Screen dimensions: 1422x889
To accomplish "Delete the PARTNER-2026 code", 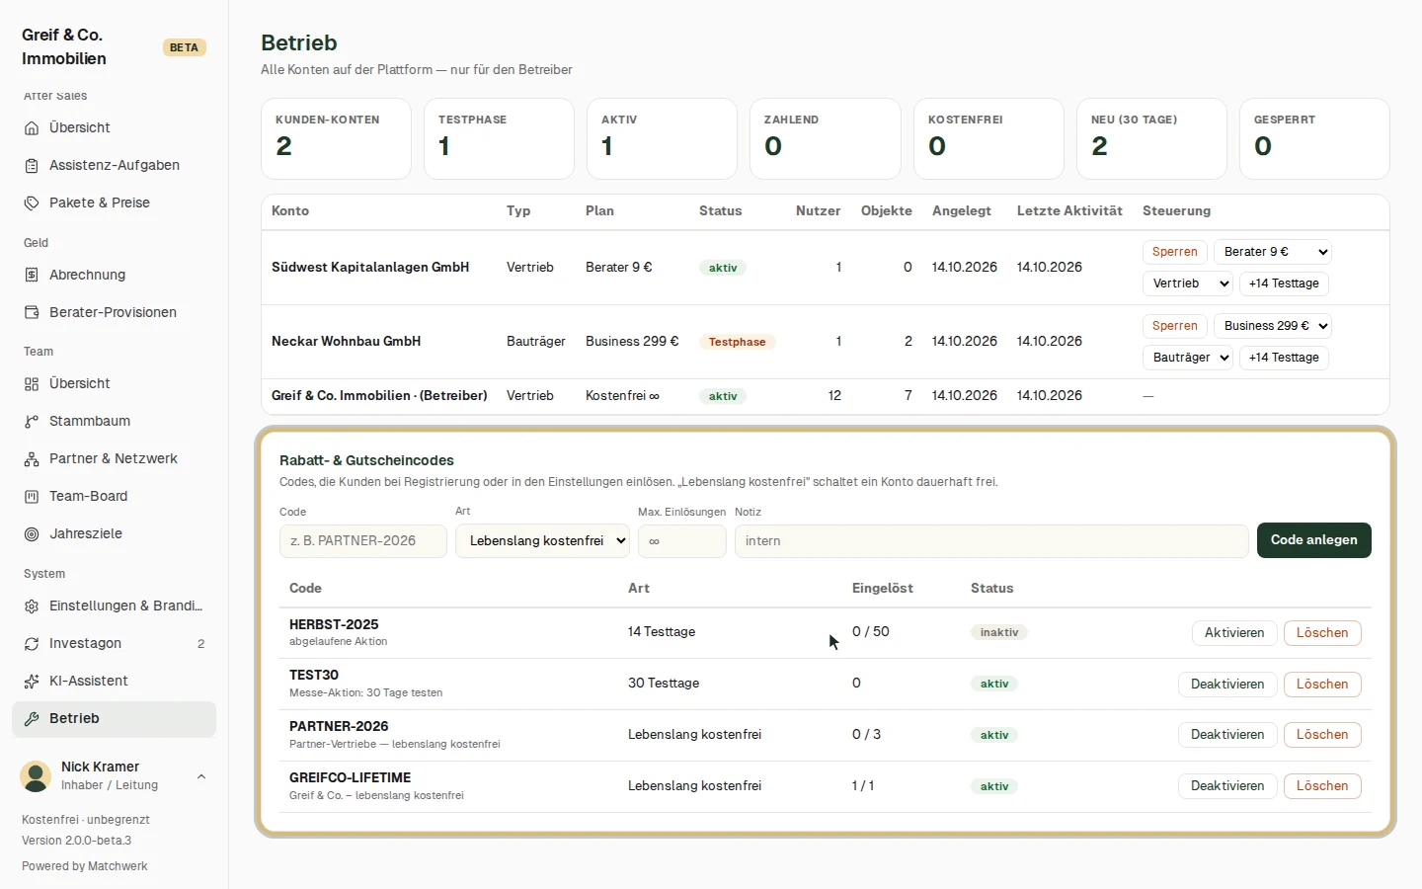I will pyautogui.click(x=1322, y=735).
